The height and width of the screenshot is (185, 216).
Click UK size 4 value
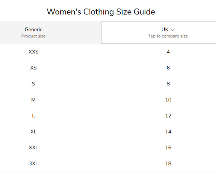tap(168, 52)
